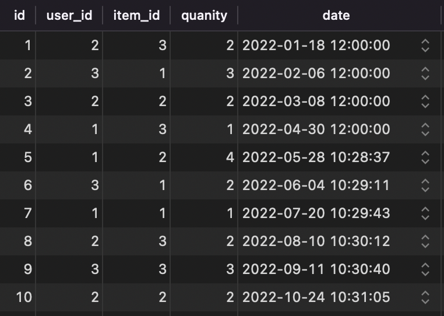
Task: Click the stepper arrows for the 2022-06-04 date
Action: 425,185
